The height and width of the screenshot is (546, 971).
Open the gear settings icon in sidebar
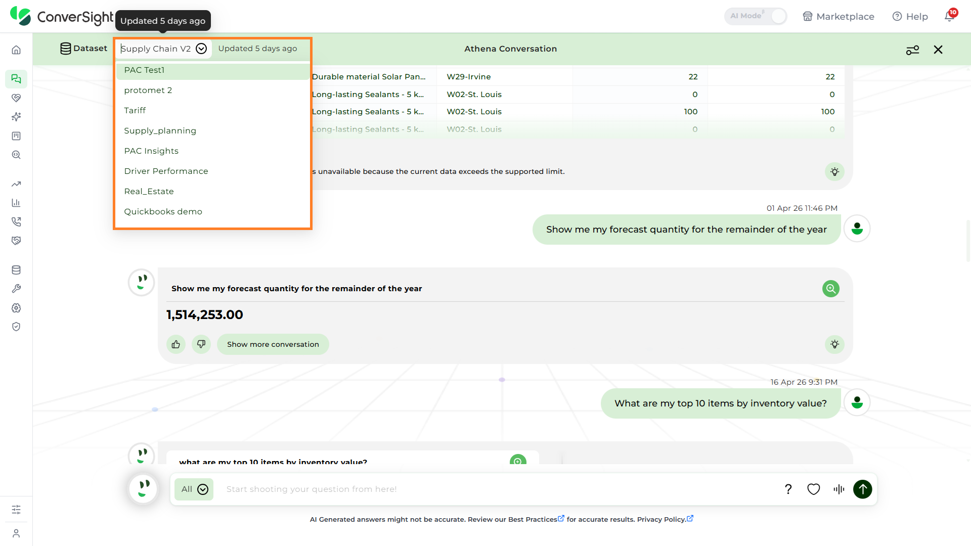coord(16,308)
